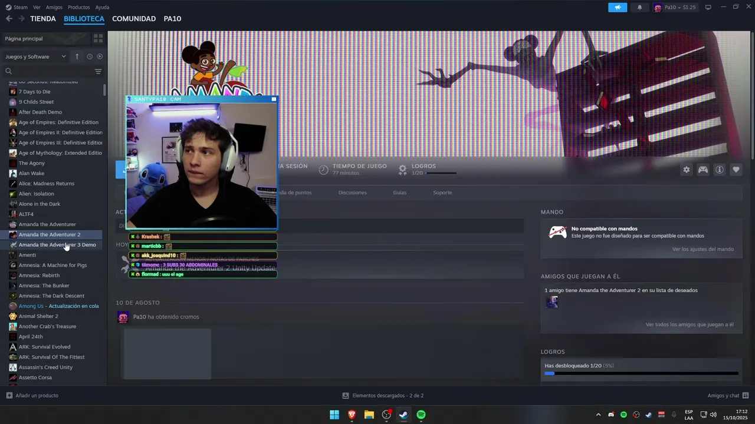Open the notifications bell

(x=639, y=7)
